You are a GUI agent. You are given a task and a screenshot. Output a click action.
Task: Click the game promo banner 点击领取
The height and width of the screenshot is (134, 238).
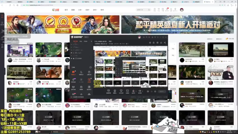point(63,31)
